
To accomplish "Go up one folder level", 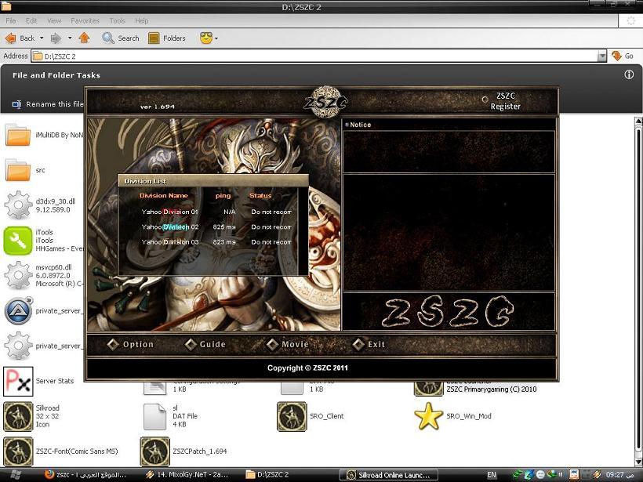I will (84, 38).
